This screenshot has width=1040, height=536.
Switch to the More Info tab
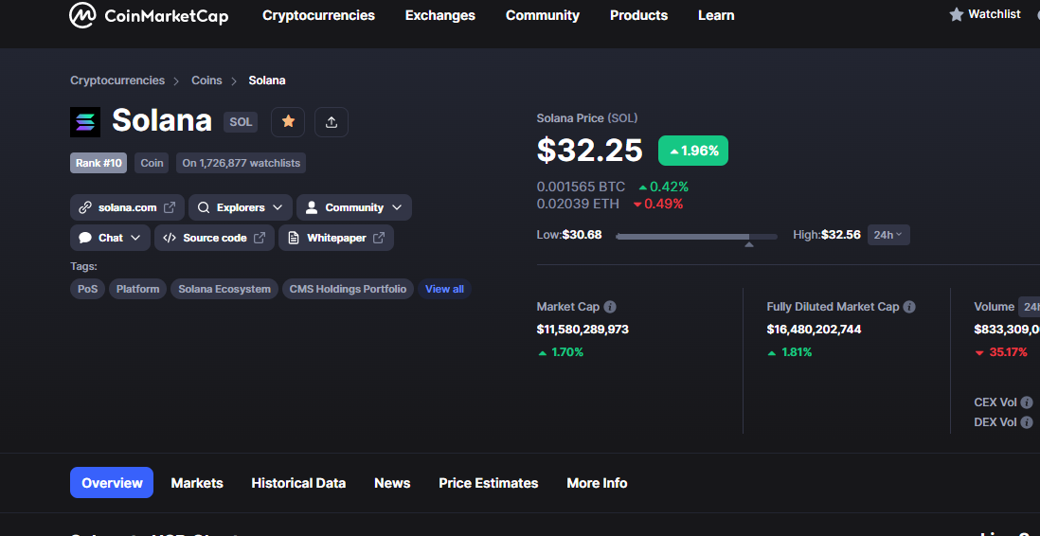597,483
